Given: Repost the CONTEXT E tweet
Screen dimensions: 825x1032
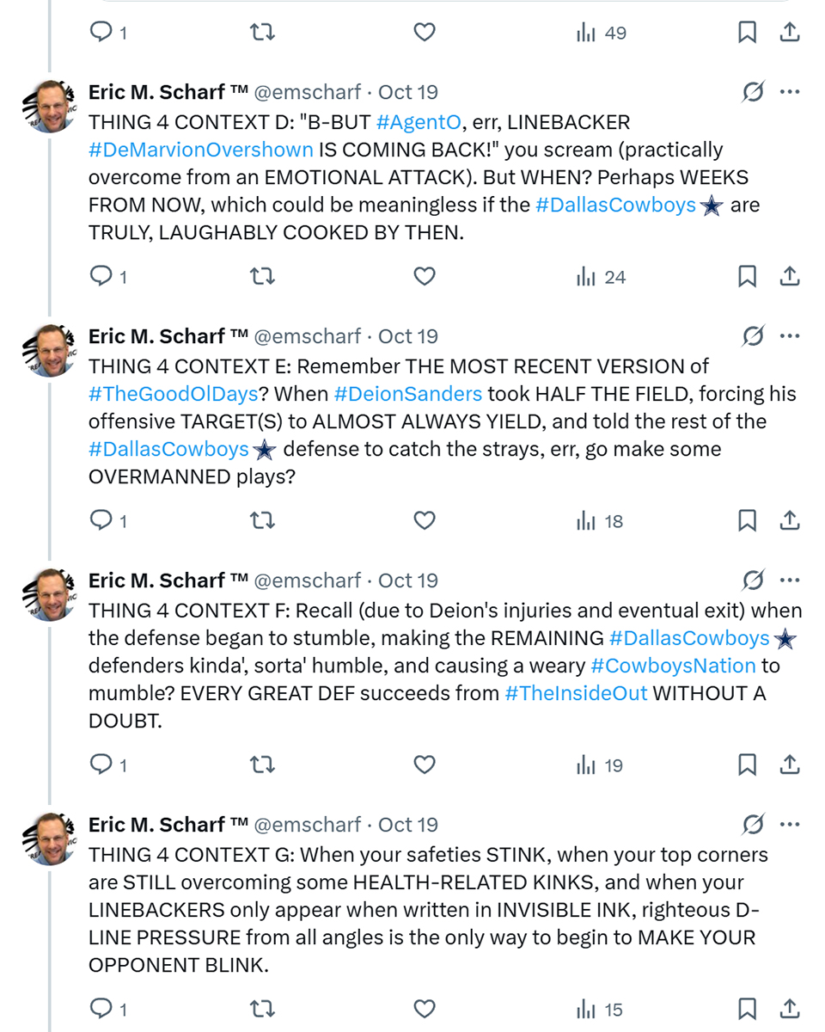Looking at the screenshot, I should (262, 521).
